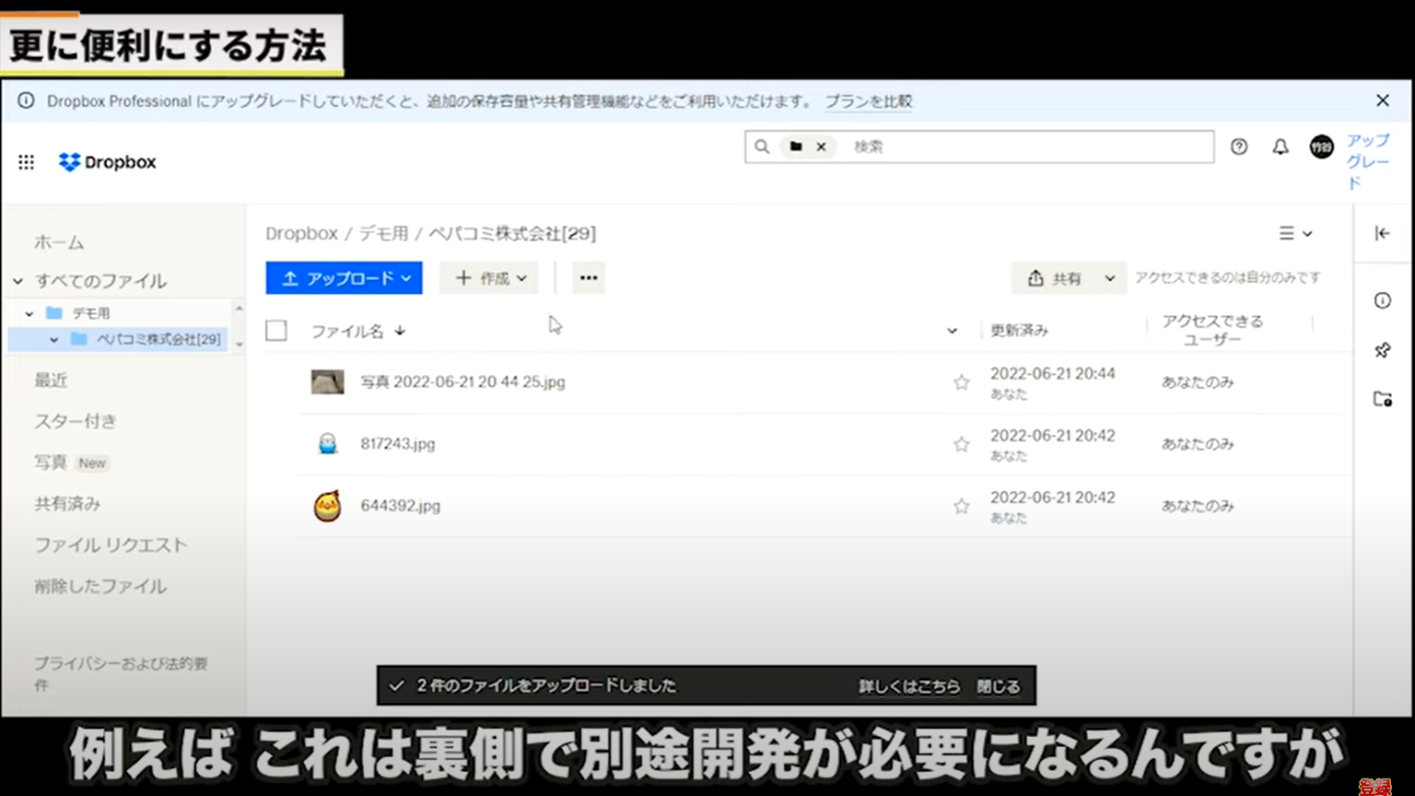Open the 作成 dropdown
This screenshot has width=1415, height=796.
tap(489, 278)
